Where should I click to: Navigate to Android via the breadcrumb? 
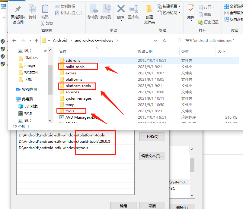coord(60,40)
